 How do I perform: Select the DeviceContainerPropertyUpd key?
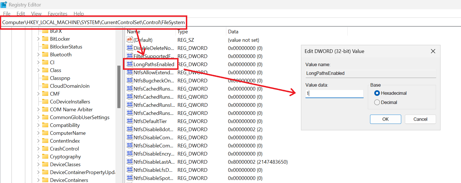pyautogui.click(x=82, y=172)
